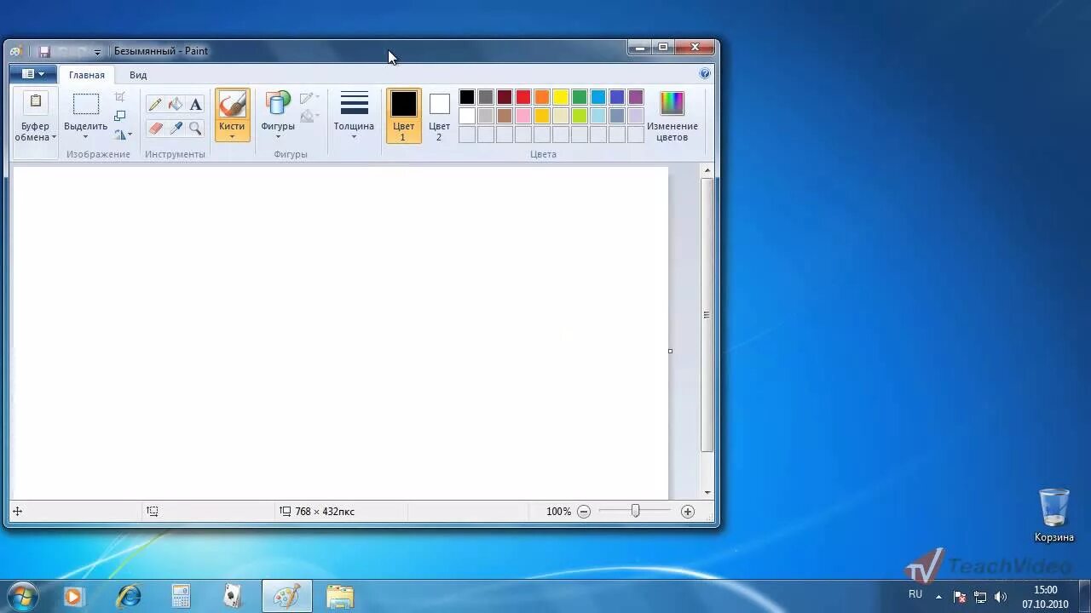
Task: Click the scroll up arrow
Action: click(707, 171)
